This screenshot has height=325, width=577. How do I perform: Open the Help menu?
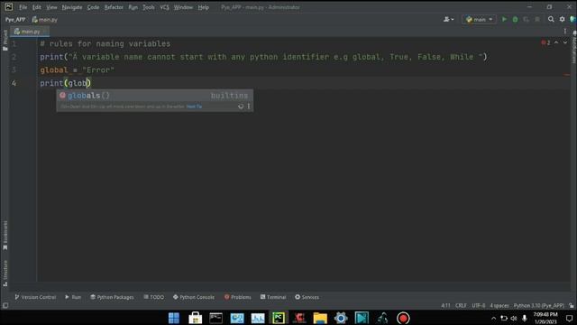tap(203, 7)
